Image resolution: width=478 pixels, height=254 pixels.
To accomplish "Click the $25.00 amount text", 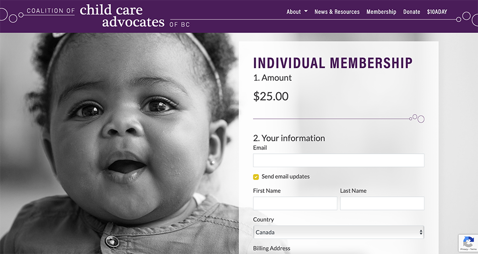I will 271,96.
